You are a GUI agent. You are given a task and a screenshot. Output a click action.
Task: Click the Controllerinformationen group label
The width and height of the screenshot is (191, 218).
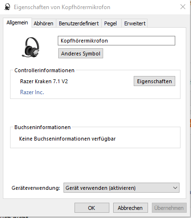[44, 70]
